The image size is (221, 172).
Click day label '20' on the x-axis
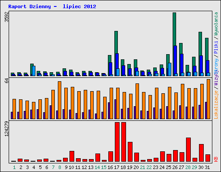tap(136, 167)
